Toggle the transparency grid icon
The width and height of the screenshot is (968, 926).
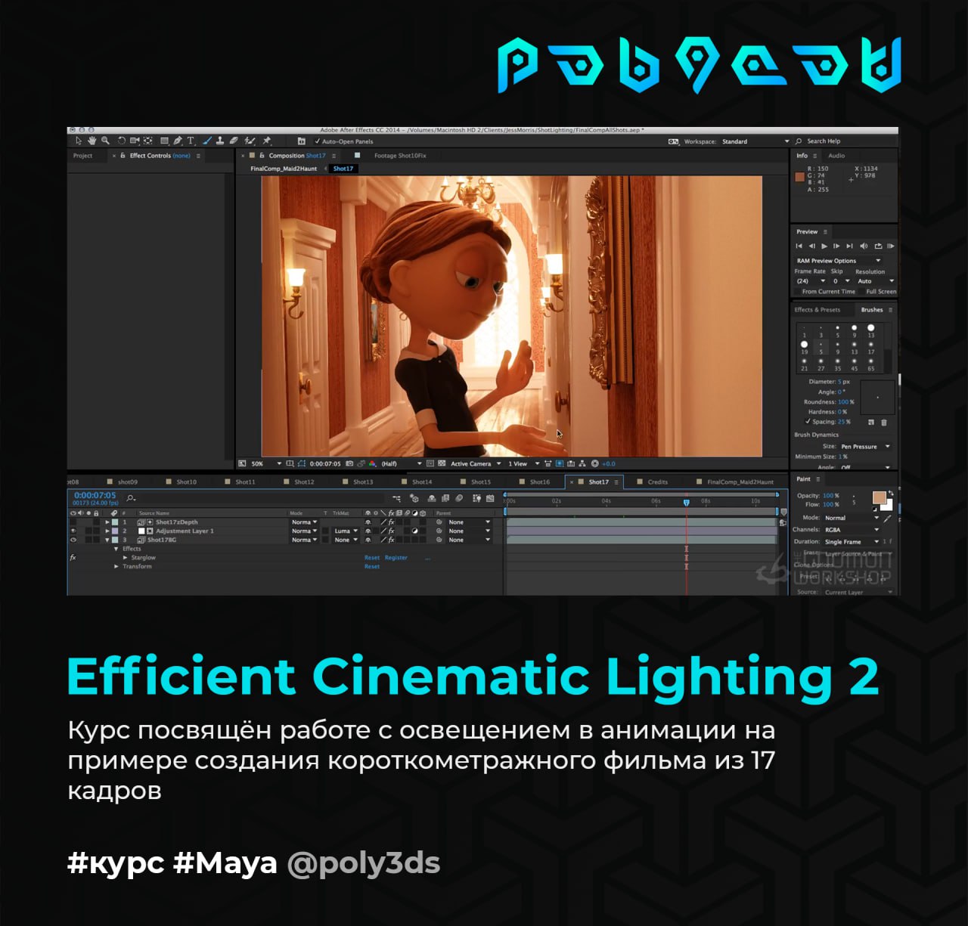[x=442, y=463]
